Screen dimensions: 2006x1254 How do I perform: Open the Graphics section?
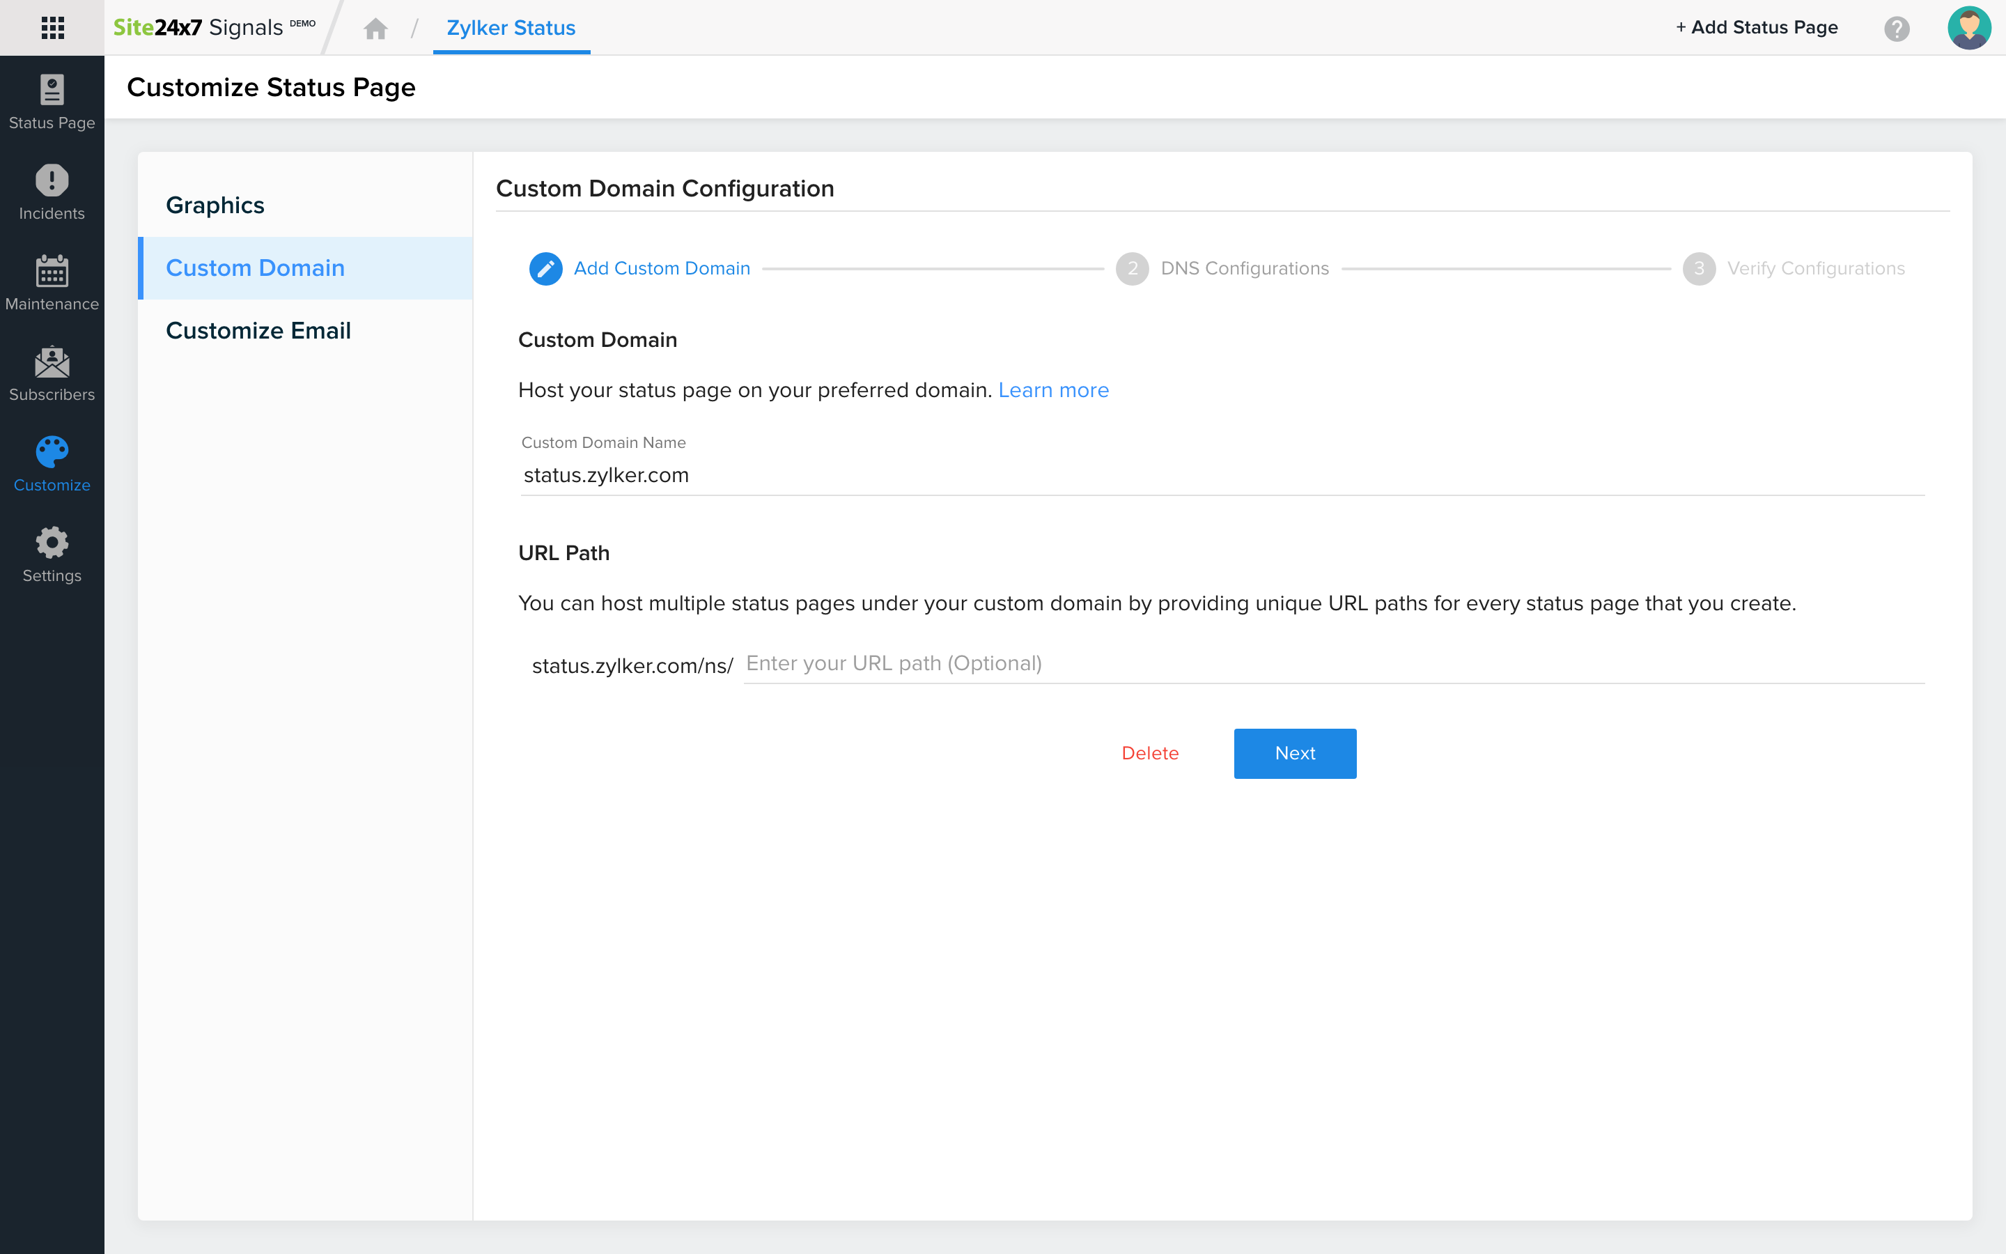(x=305, y=205)
